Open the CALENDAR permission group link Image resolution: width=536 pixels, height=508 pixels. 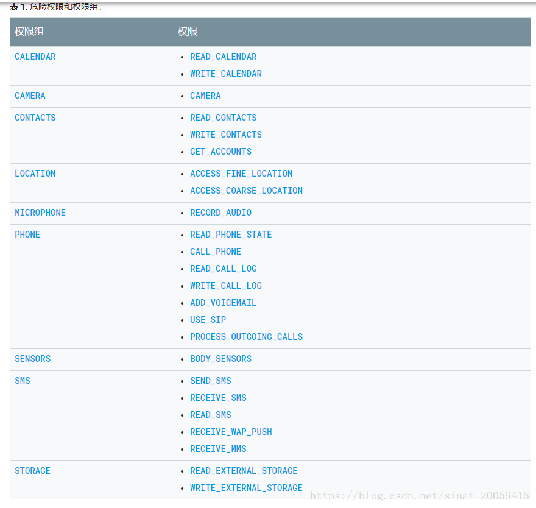[x=35, y=57]
